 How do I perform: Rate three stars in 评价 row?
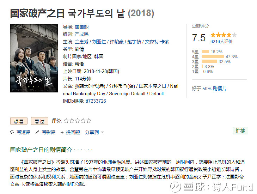[78, 121]
